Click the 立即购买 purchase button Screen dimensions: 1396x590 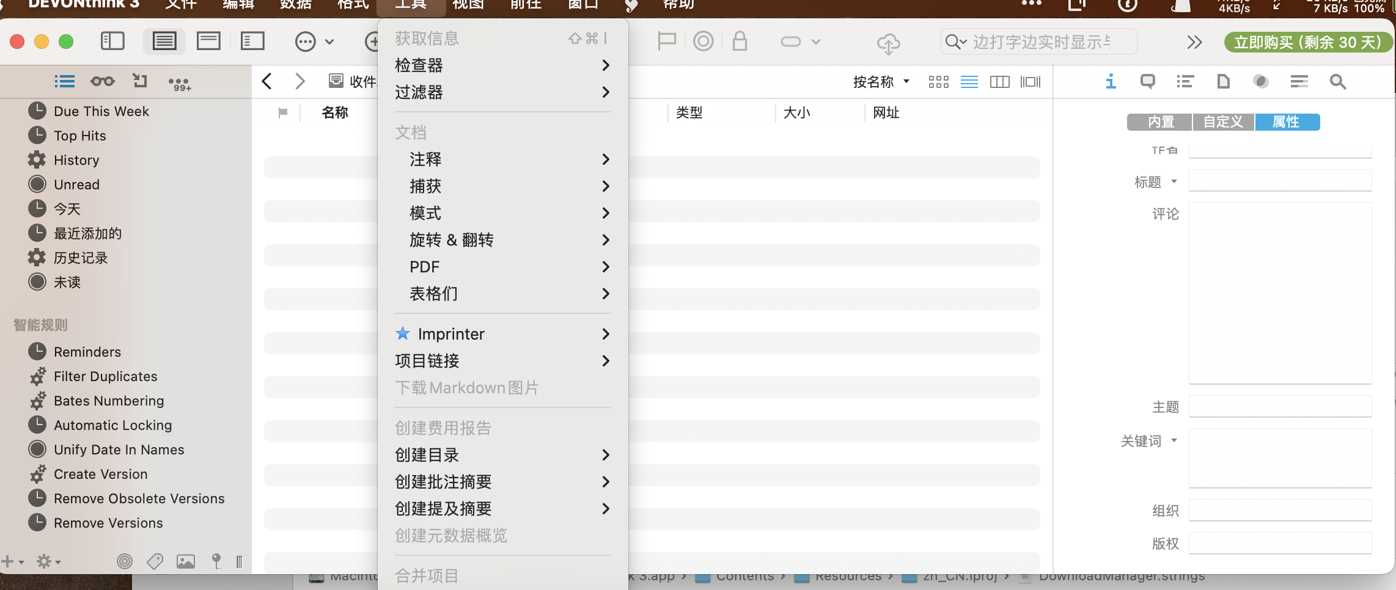[1307, 42]
